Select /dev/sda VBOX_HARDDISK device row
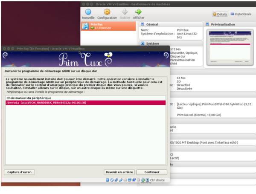 coord(86,103)
